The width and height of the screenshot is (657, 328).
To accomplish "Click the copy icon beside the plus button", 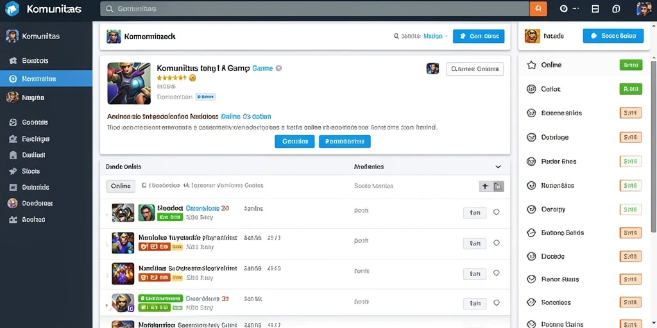I will click(x=498, y=186).
